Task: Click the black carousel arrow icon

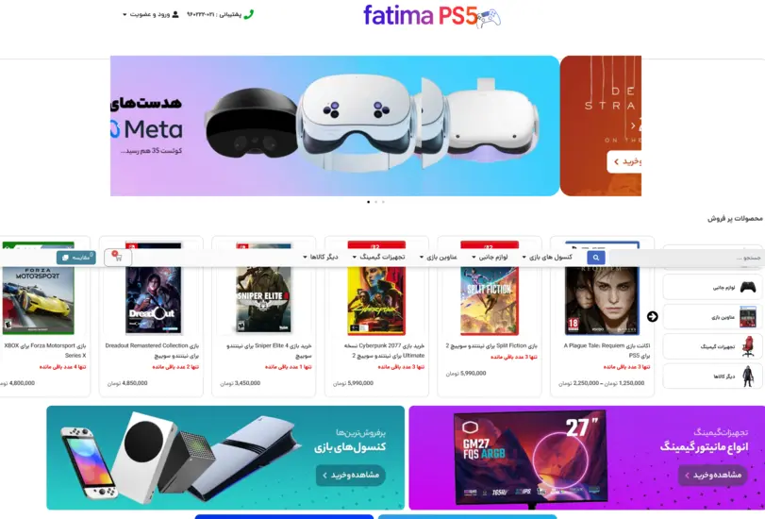Action: click(653, 316)
